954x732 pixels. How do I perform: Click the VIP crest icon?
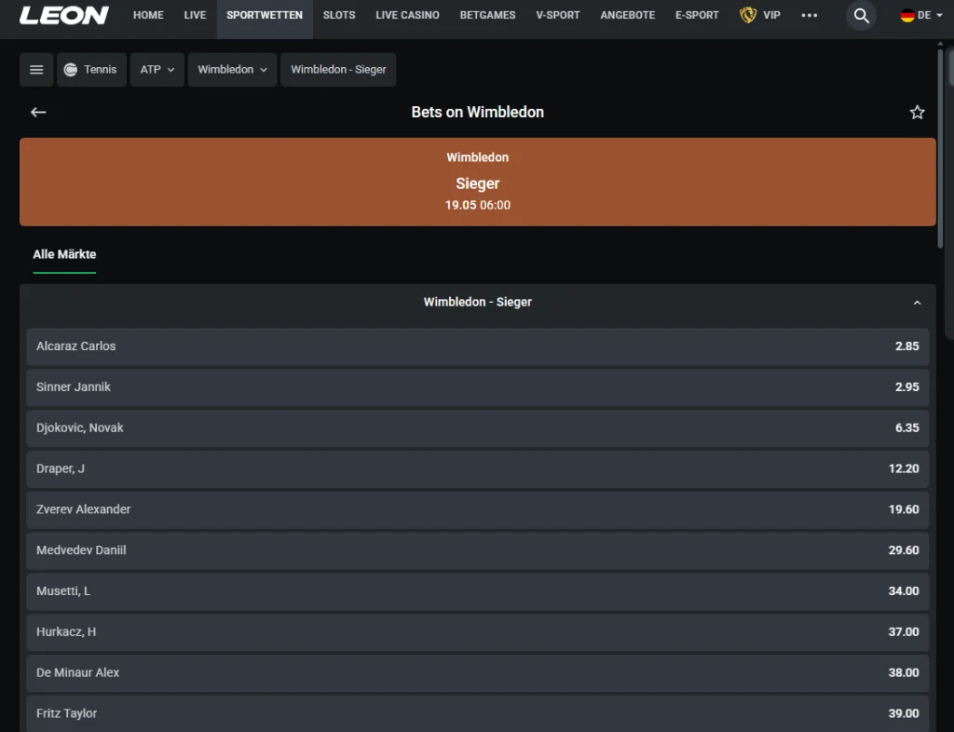(748, 16)
